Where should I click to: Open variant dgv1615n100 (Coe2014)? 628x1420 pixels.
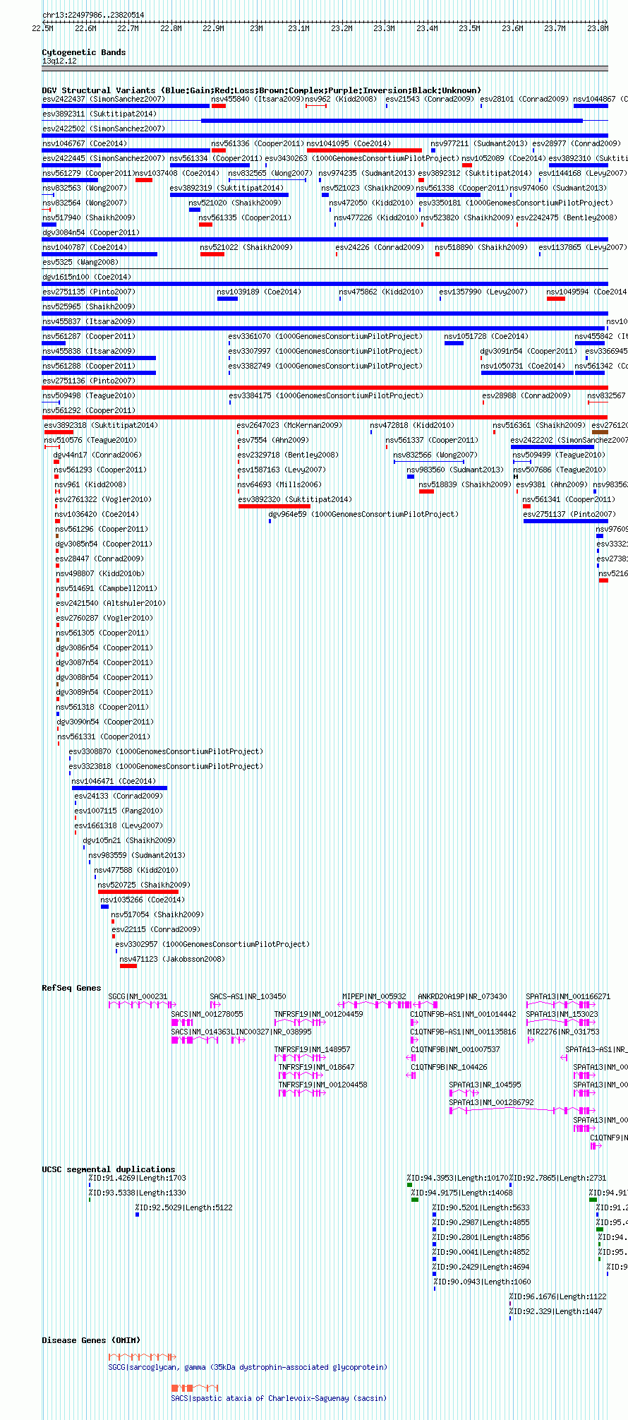pyautogui.click(x=86, y=277)
